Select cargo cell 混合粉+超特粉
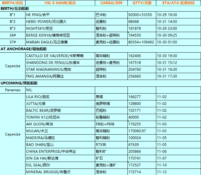 (111, 35)
